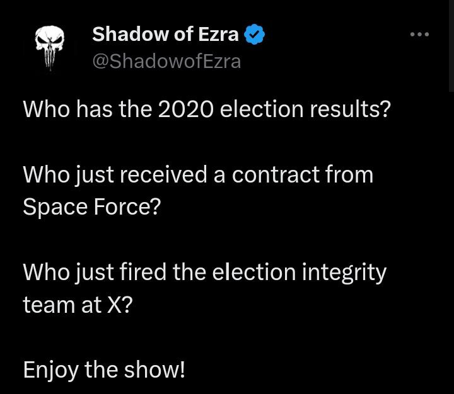Click the line "Who just fired the election integrity"
The height and width of the screenshot is (394, 454).
point(204,273)
